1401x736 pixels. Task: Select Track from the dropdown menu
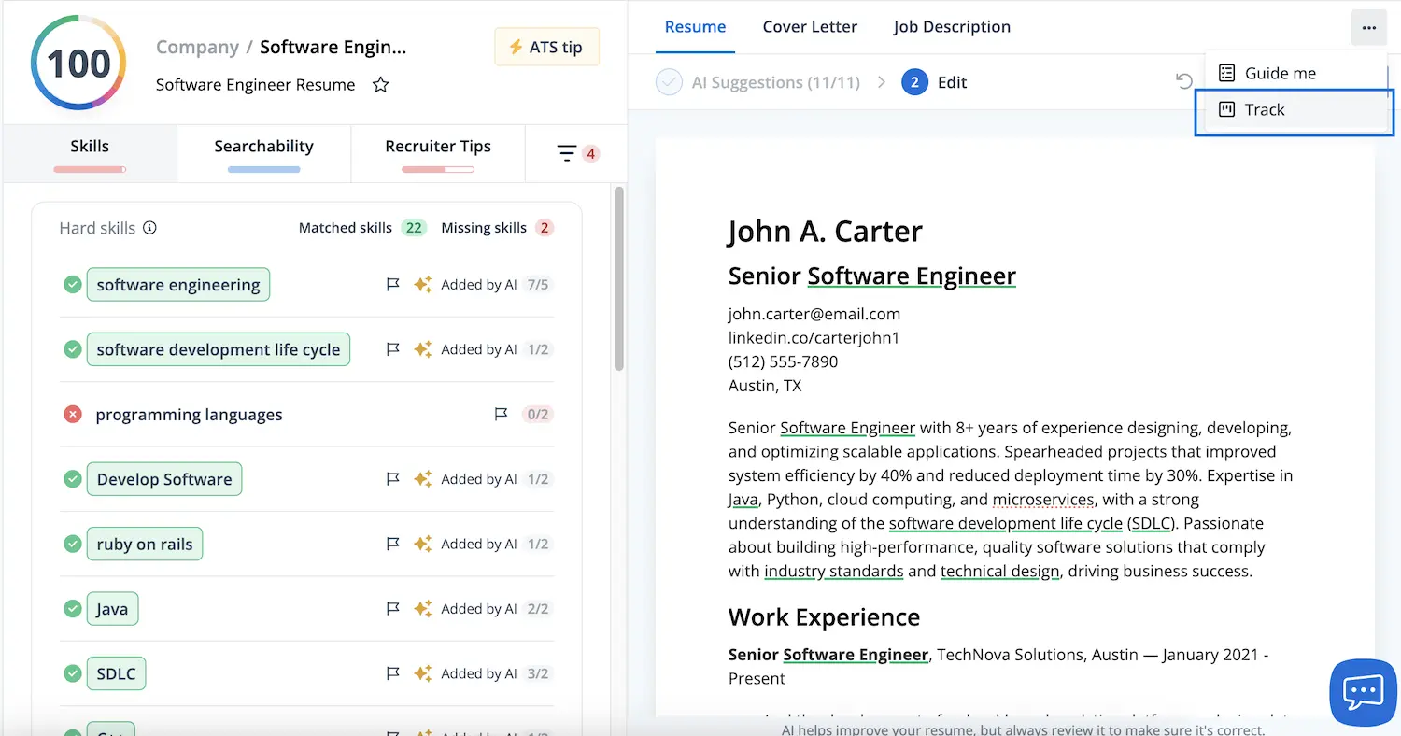(x=1295, y=110)
